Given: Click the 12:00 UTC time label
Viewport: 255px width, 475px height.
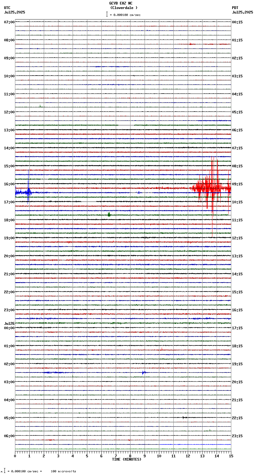Looking at the screenshot, I should pos(9,112).
